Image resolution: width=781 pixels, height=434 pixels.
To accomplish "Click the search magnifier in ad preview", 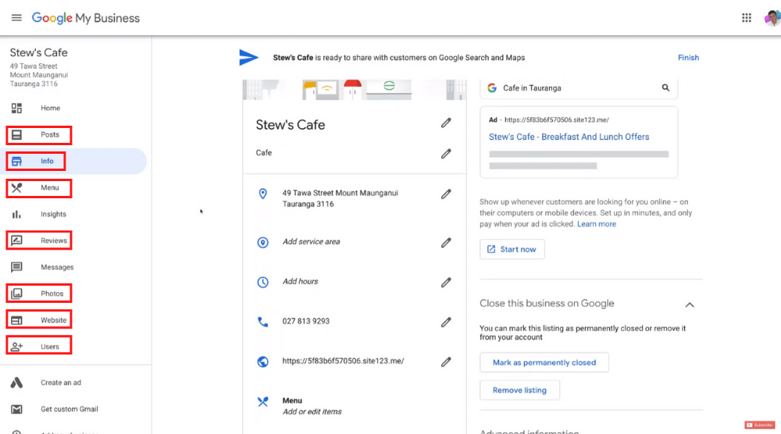I will (665, 87).
